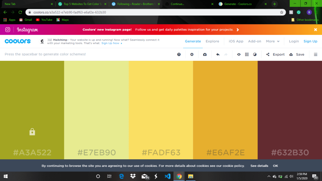Open Export options
The image size is (322, 181).
275,54
